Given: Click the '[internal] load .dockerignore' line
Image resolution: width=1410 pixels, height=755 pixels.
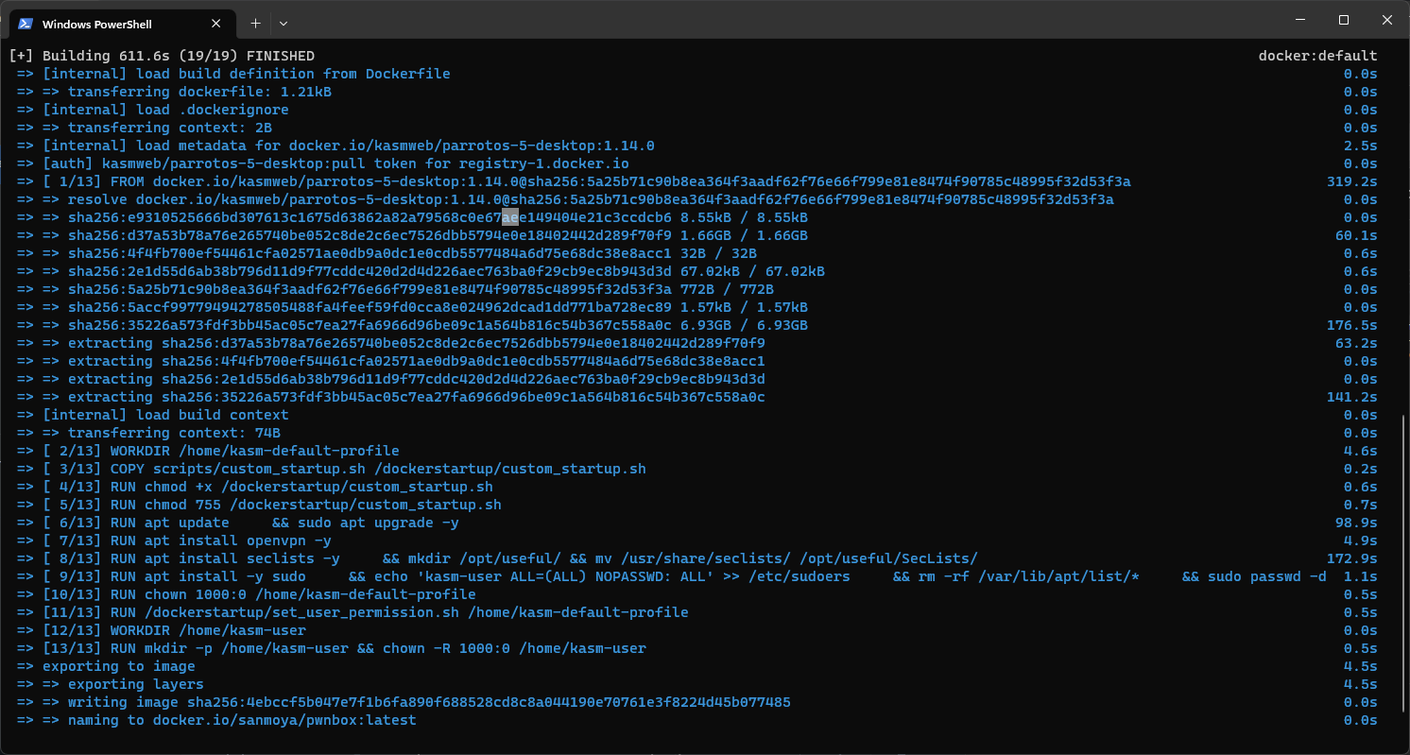Looking at the screenshot, I should tap(153, 110).
